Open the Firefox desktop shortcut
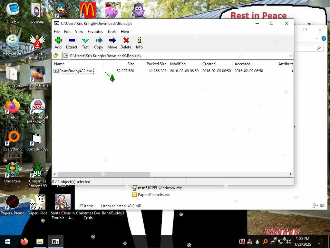The width and height of the screenshot is (330, 248). tap(13, 109)
